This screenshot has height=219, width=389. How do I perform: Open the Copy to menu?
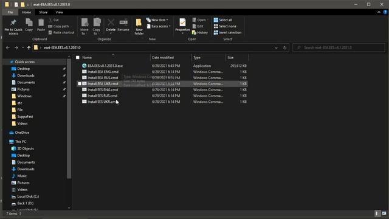tap(97, 26)
